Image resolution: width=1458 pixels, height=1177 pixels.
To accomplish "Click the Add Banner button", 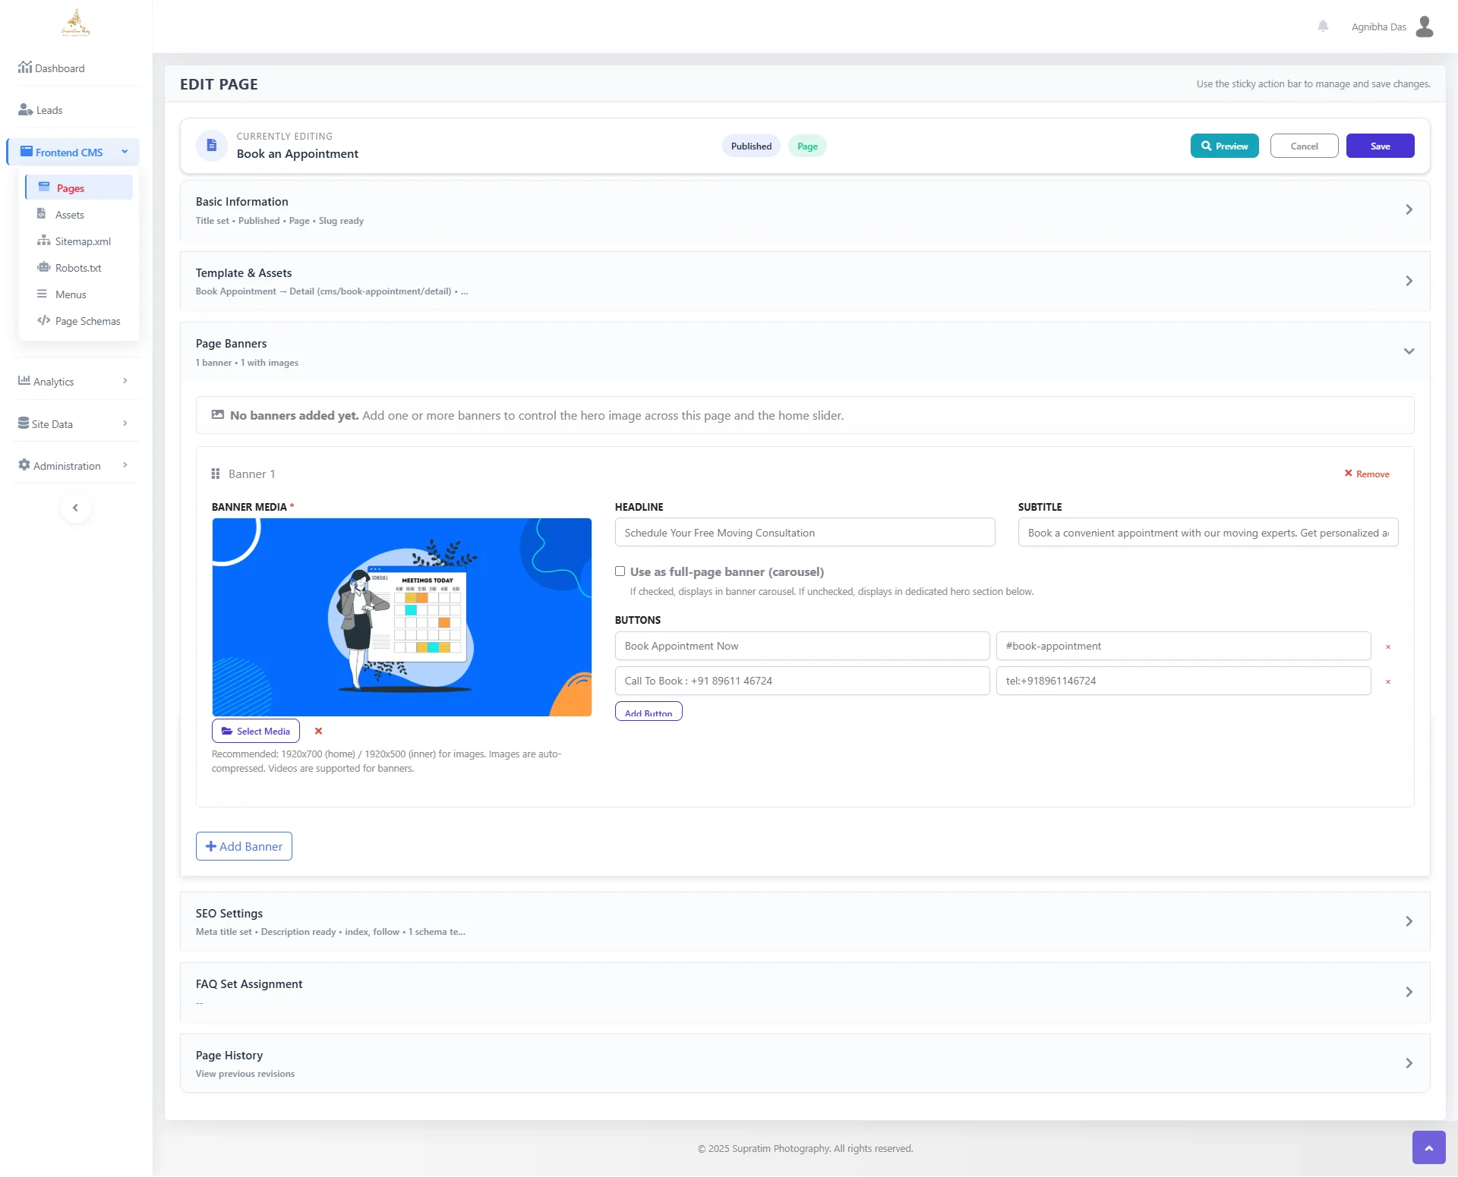I will click(x=244, y=846).
